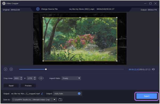
Task: Click the Save to path field
Action: click(x=32, y=100)
